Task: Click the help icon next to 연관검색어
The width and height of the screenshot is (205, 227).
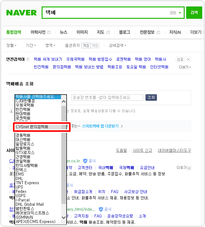Action: (28, 59)
